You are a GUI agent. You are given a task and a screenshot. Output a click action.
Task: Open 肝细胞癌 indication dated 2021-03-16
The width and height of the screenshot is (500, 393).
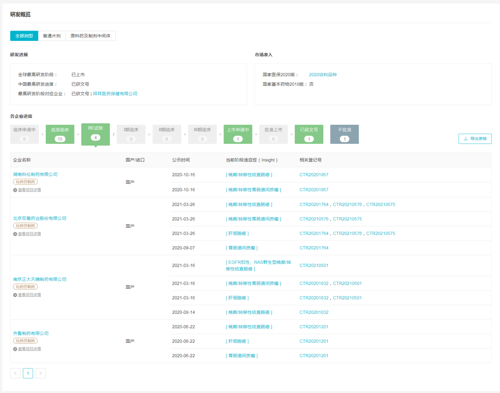point(237,298)
